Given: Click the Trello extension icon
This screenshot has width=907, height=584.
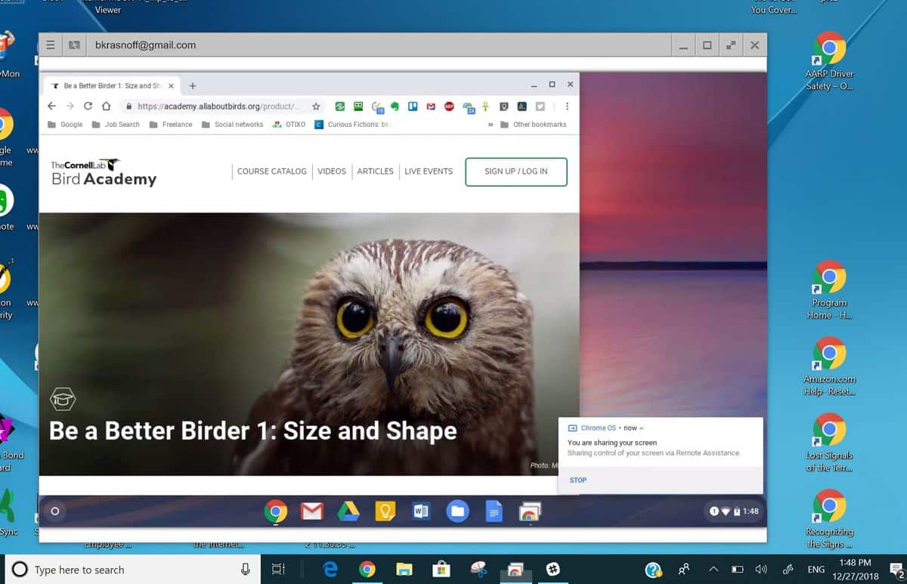Looking at the screenshot, I should click(412, 107).
